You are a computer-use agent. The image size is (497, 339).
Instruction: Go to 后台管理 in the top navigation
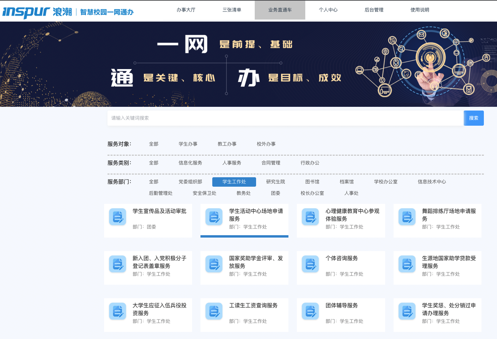click(x=374, y=10)
